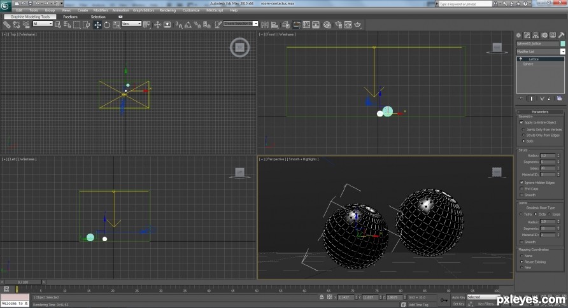Open the Rendering menu

pos(167,10)
